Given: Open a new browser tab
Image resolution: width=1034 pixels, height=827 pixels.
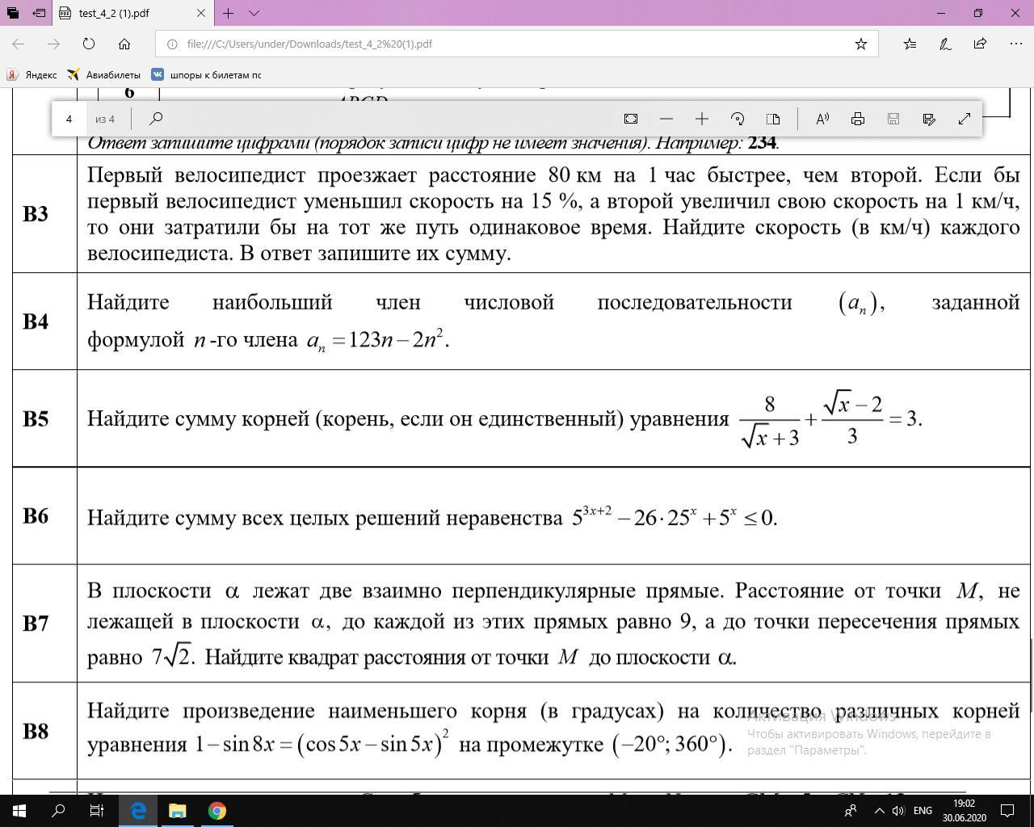Looking at the screenshot, I should click(x=229, y=13).
